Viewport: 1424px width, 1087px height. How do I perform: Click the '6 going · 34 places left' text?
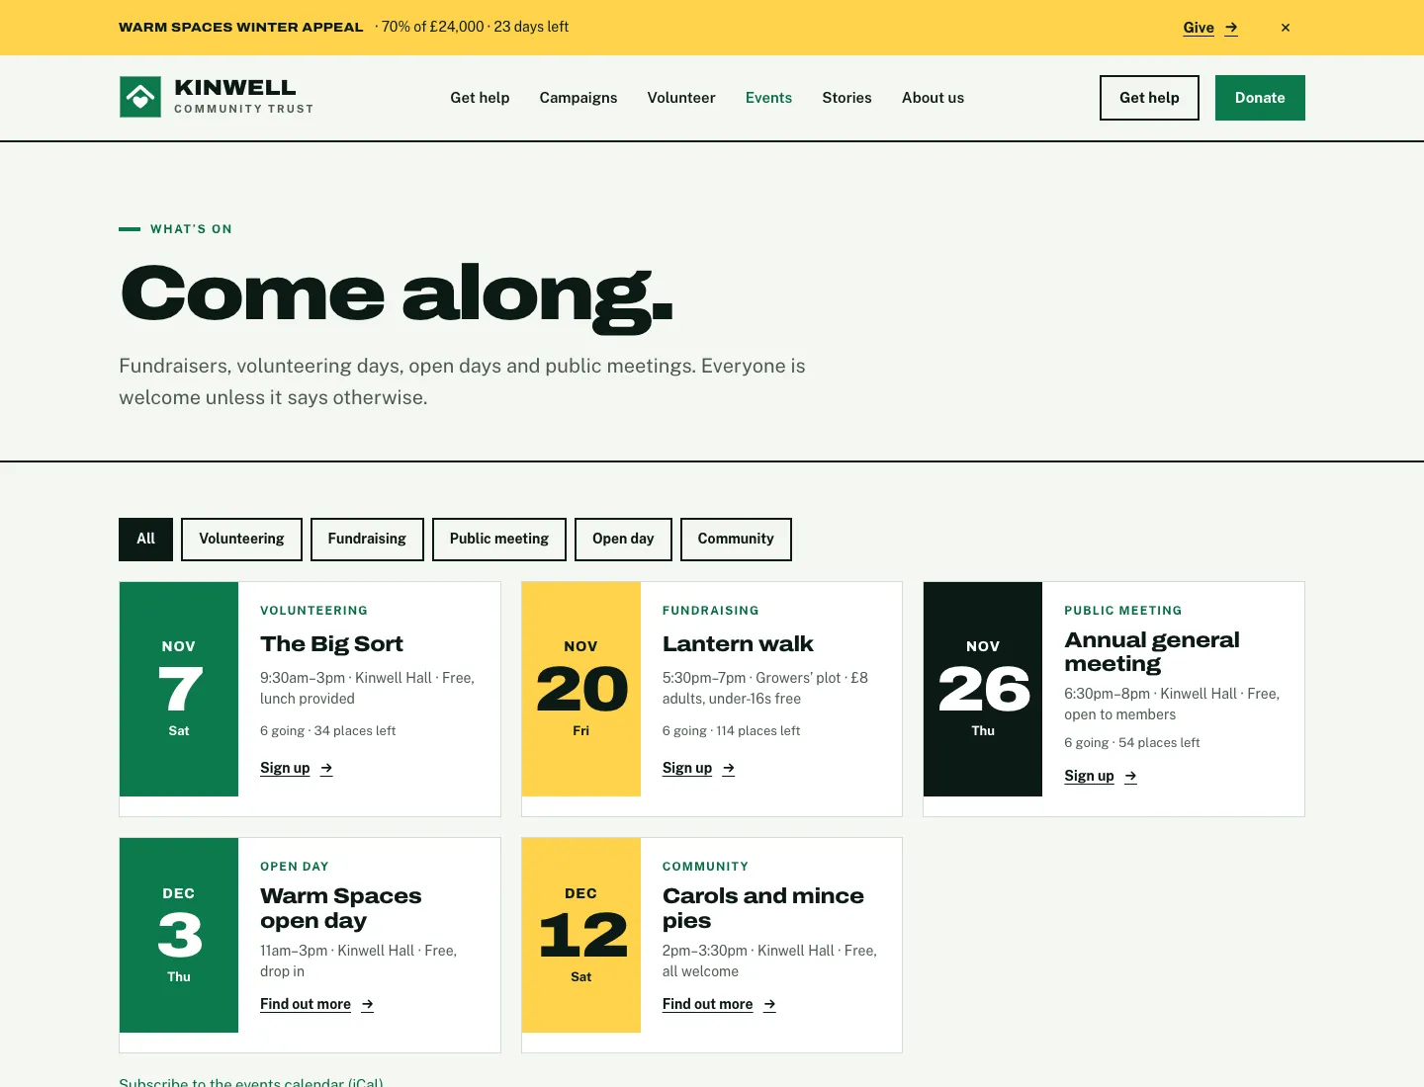[x=327, y=731]
